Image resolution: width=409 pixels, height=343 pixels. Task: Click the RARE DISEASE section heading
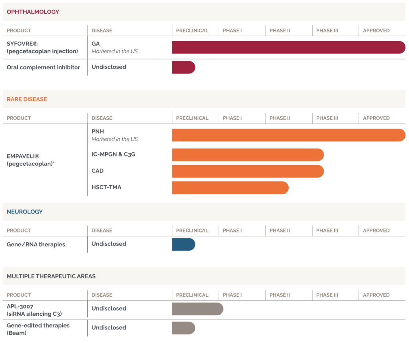click(x=27, y=99)
